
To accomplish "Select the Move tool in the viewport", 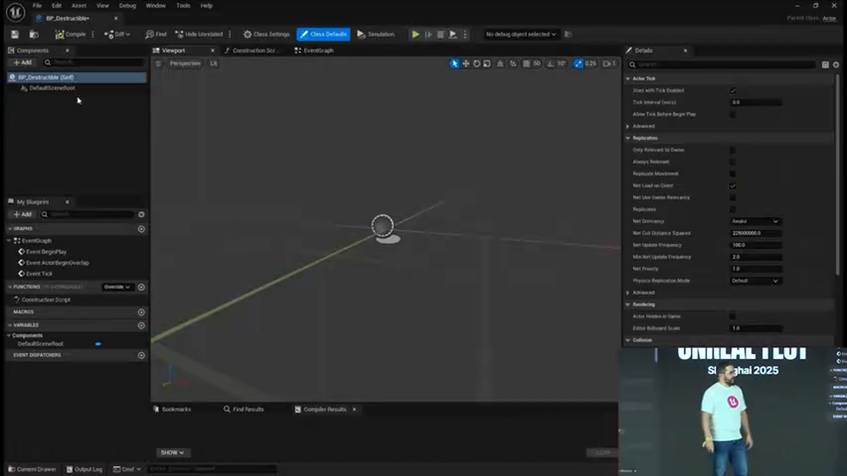I will tap(466, 63).
